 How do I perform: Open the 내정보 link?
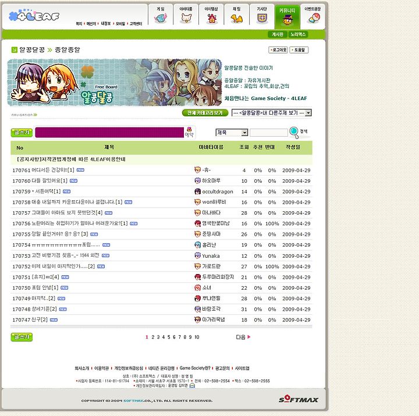pyautogui.click(x=106, y=24)
